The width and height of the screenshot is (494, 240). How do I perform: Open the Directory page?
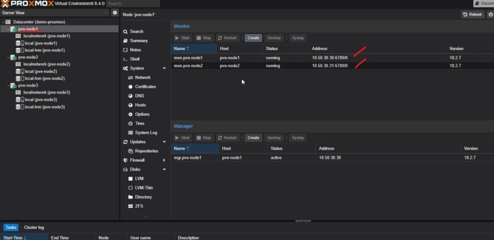tap(143, 197)
